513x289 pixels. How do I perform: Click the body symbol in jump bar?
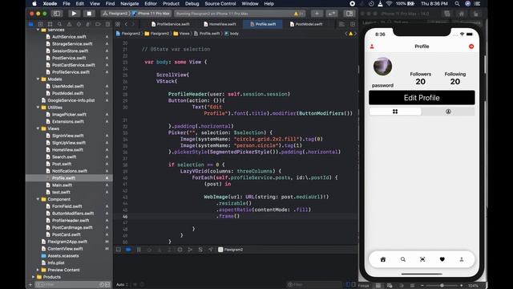tap(232, 34)
